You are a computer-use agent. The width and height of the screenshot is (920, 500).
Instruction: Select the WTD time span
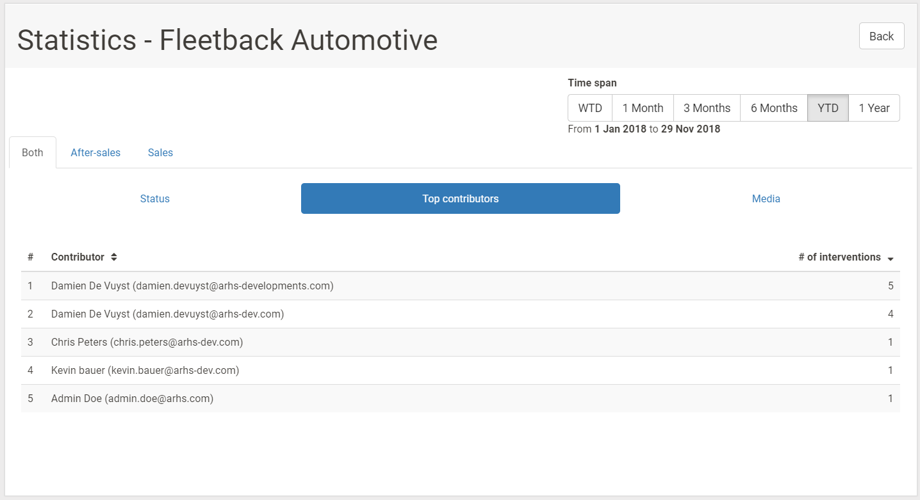tap(589, 108)
